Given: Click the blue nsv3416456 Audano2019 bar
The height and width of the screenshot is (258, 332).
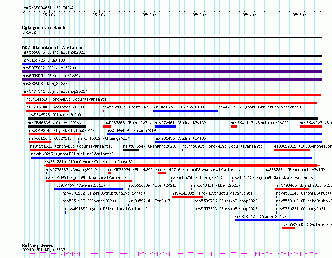Looking at the screenshot, I should pyautogui.click(x=186, y=111).
